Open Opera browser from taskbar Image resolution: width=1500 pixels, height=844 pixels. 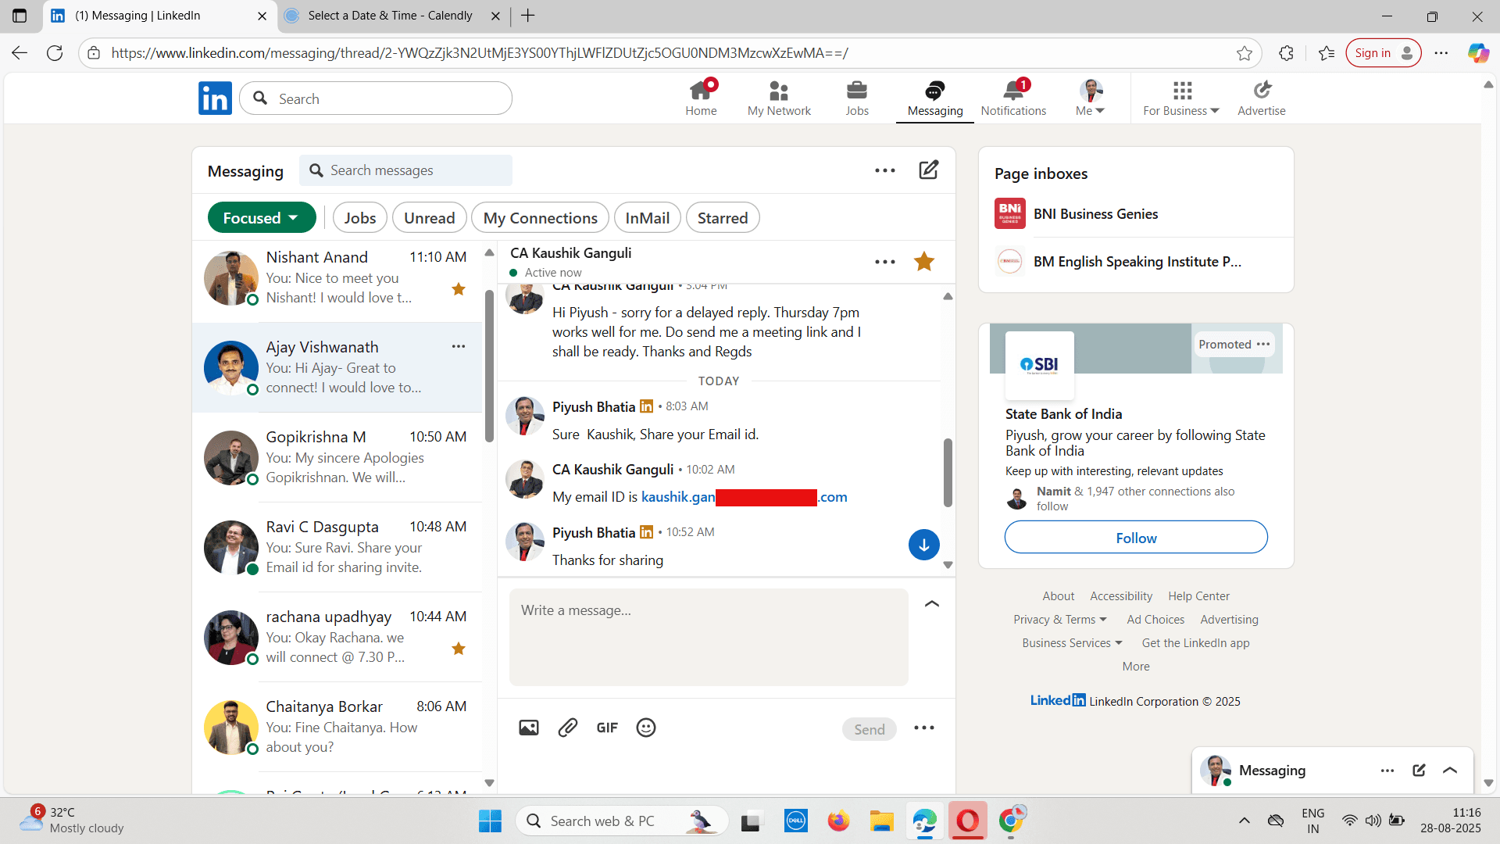coord(967,821)
